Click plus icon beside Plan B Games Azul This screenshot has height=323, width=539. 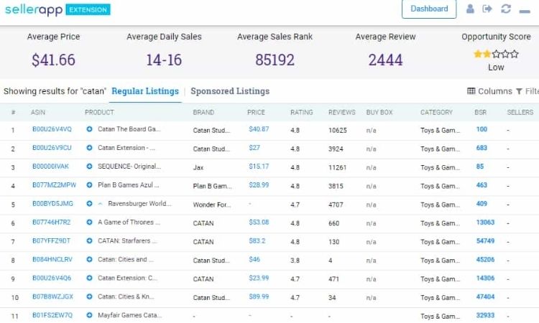point(89,185)
